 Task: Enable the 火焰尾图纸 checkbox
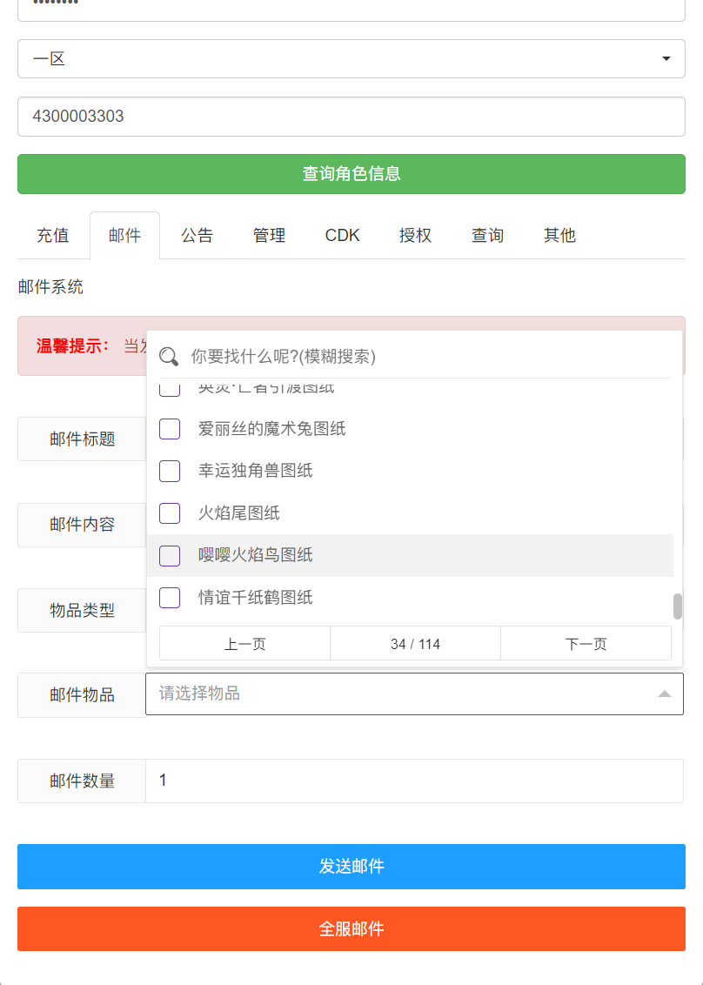(x=169, y=513)
